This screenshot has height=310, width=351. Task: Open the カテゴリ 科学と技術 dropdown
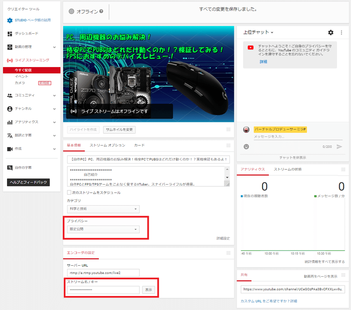103,209
